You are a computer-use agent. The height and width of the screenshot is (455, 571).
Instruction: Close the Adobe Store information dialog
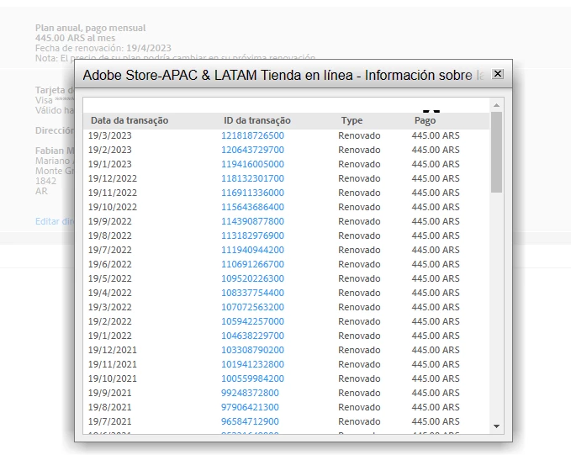tap(498, 74)
